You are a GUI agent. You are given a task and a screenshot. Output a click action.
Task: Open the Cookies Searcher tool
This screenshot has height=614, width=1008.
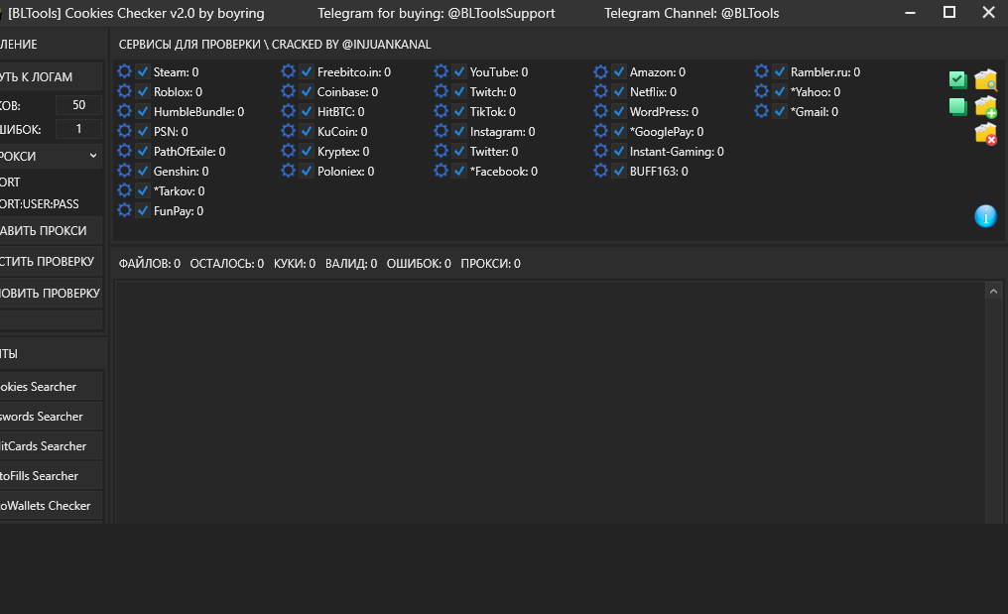point(51,387)
